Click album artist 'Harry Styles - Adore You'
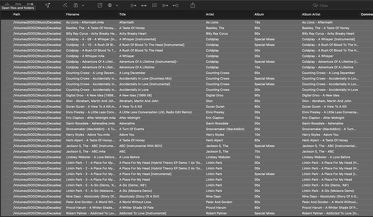The height and width of the screenshot is (217, 373). (x=320, y=135)
